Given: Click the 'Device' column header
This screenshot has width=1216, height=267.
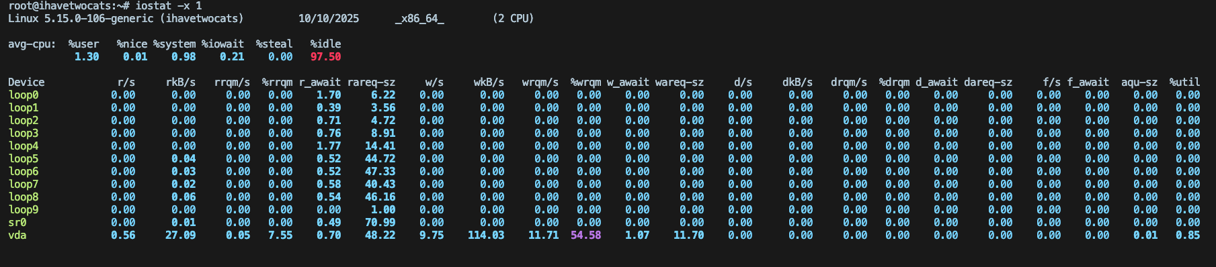Looking at the screenshot, I should tap(26, 83).
